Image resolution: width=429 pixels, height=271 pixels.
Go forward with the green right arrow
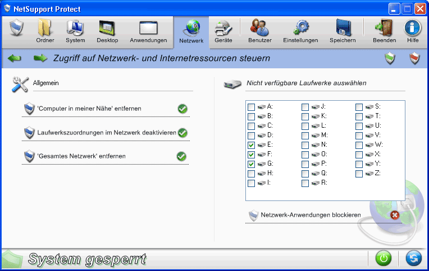coord(40,58)
